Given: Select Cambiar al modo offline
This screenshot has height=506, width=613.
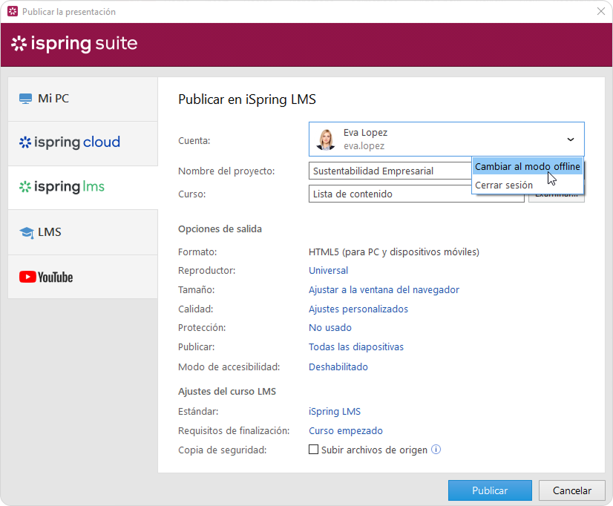Looking at the screenshot, I should (527, 167).
